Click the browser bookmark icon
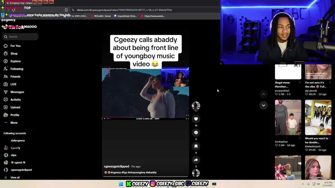335x188 pixels. tap(66, 10)
